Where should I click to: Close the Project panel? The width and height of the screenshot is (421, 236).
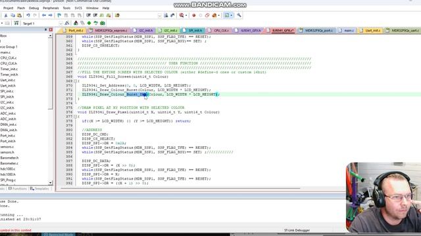coord(51,29)
